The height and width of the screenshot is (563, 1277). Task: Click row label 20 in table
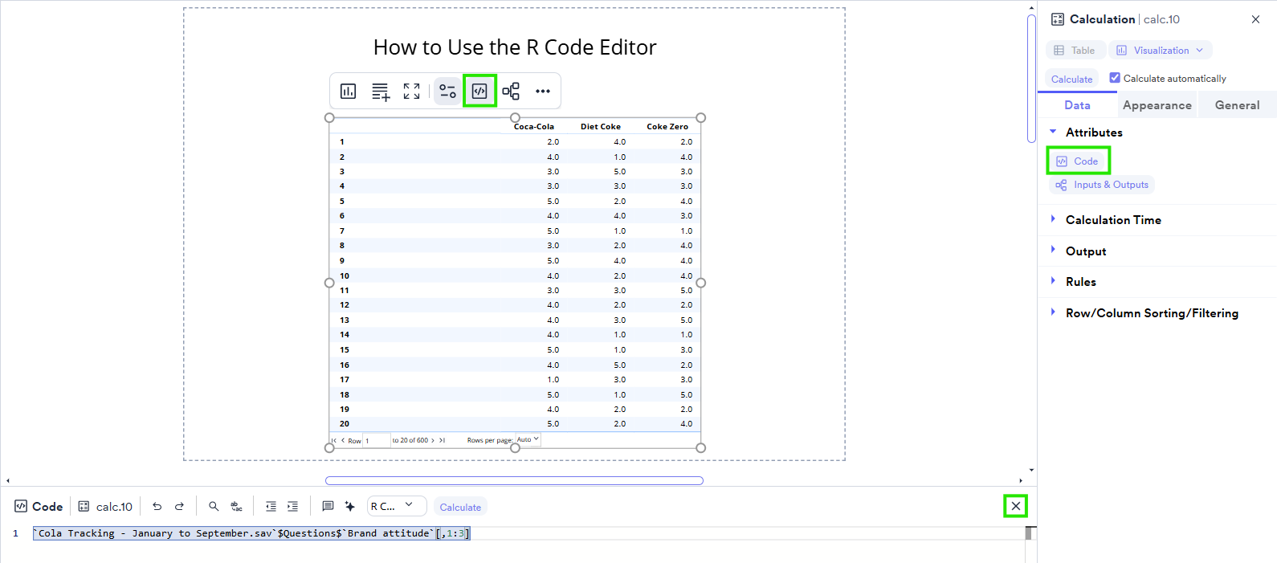coord(345,423)
